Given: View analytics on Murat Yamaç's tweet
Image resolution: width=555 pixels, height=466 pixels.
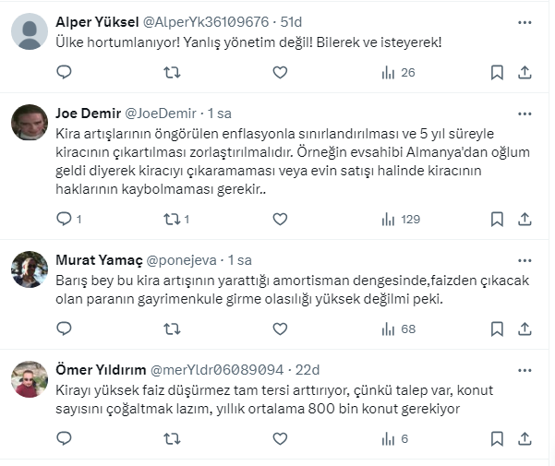Looking at the screenshot, I should click(x=398, y=329).
